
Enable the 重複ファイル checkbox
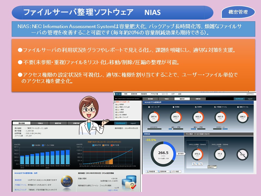238,107
